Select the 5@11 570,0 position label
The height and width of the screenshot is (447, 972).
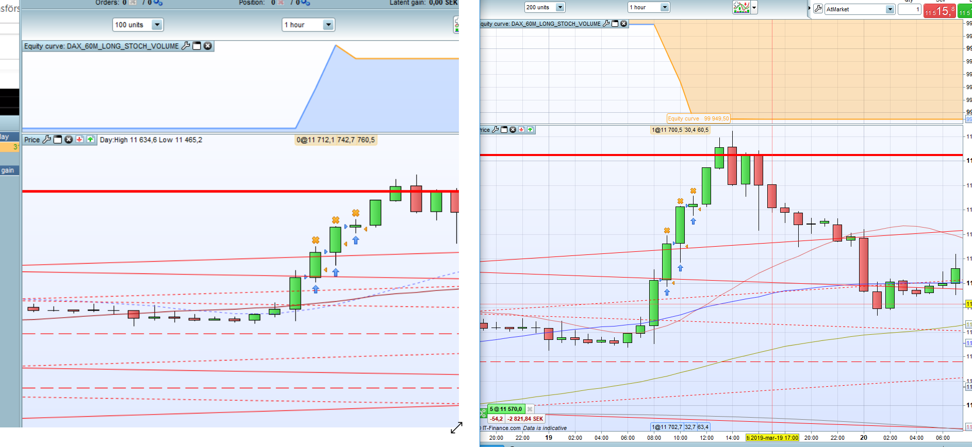506,409
